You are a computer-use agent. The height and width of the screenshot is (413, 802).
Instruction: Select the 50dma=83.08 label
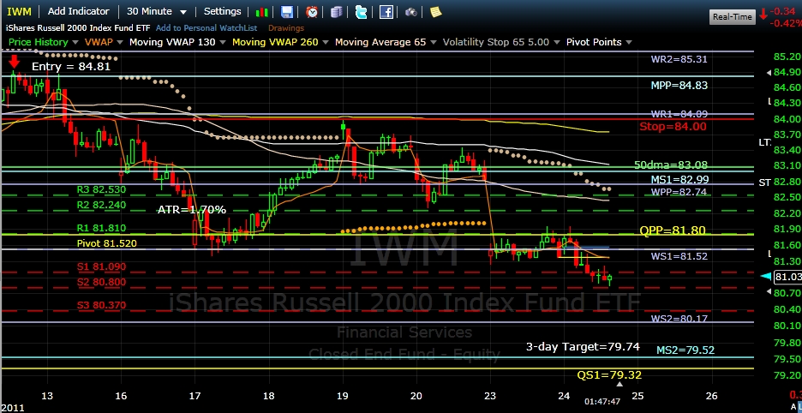pyautogui.click(x=671, y=165)
